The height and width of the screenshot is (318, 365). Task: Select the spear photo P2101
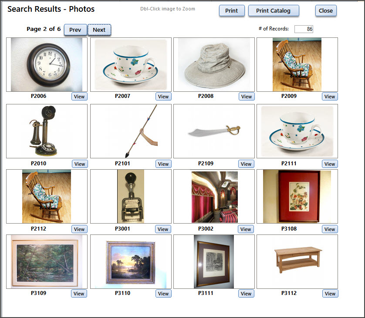(131, 131)
